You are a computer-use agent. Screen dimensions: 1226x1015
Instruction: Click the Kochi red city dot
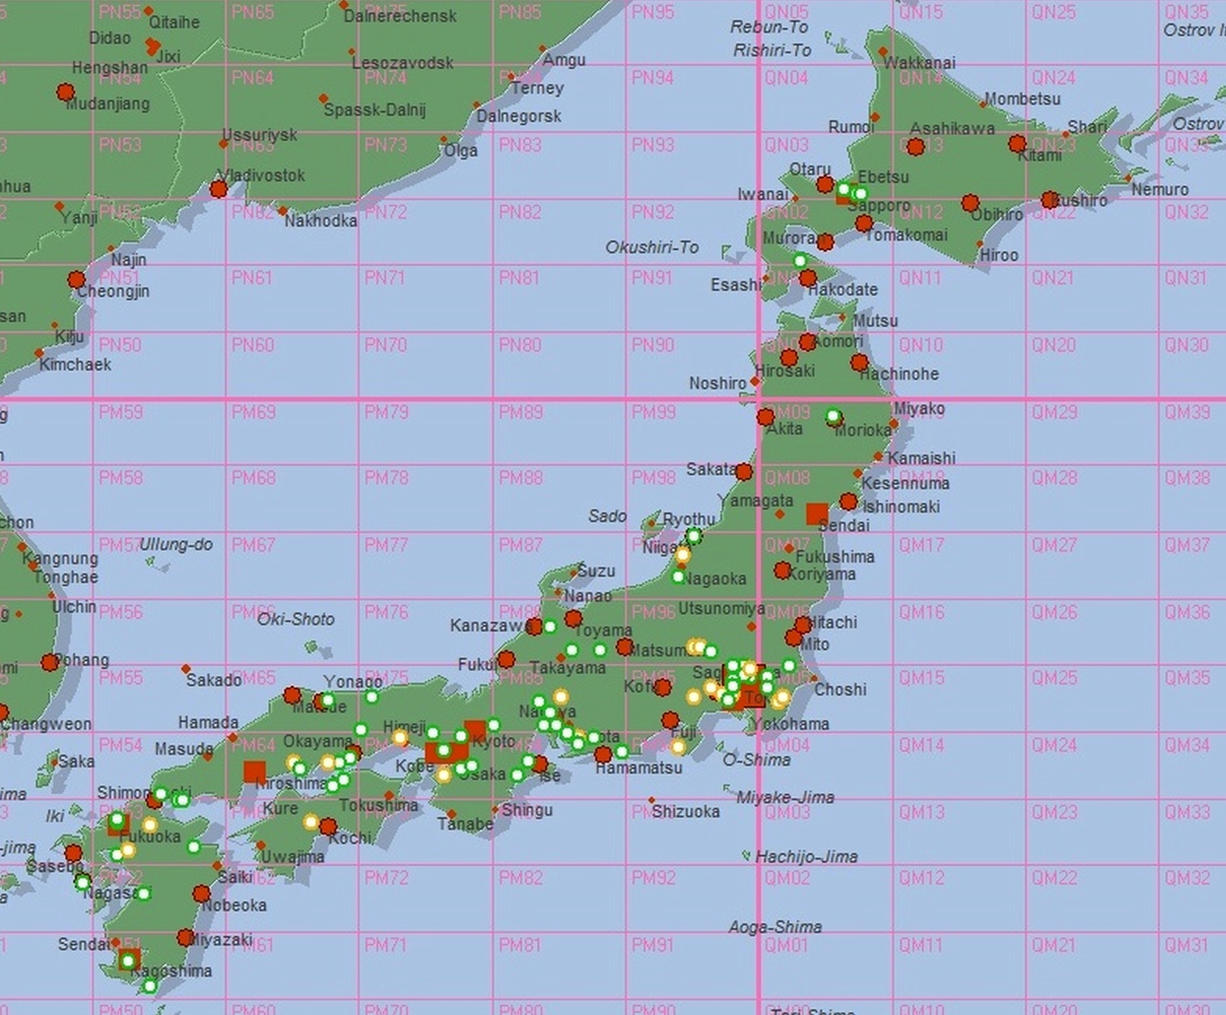tap(328, 827)
